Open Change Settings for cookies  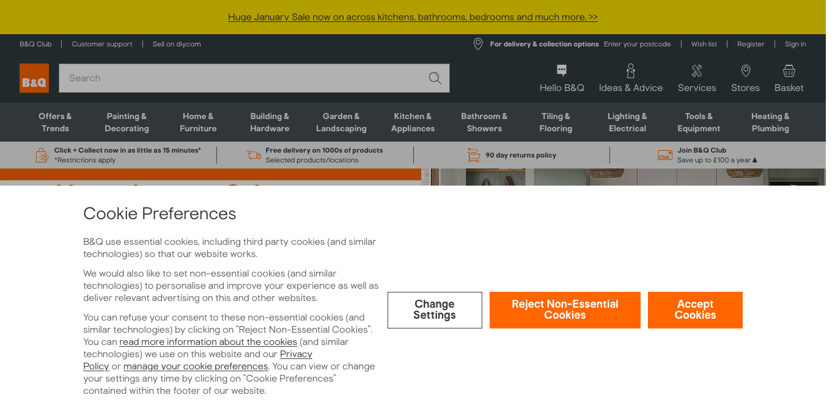coord(435,310)
